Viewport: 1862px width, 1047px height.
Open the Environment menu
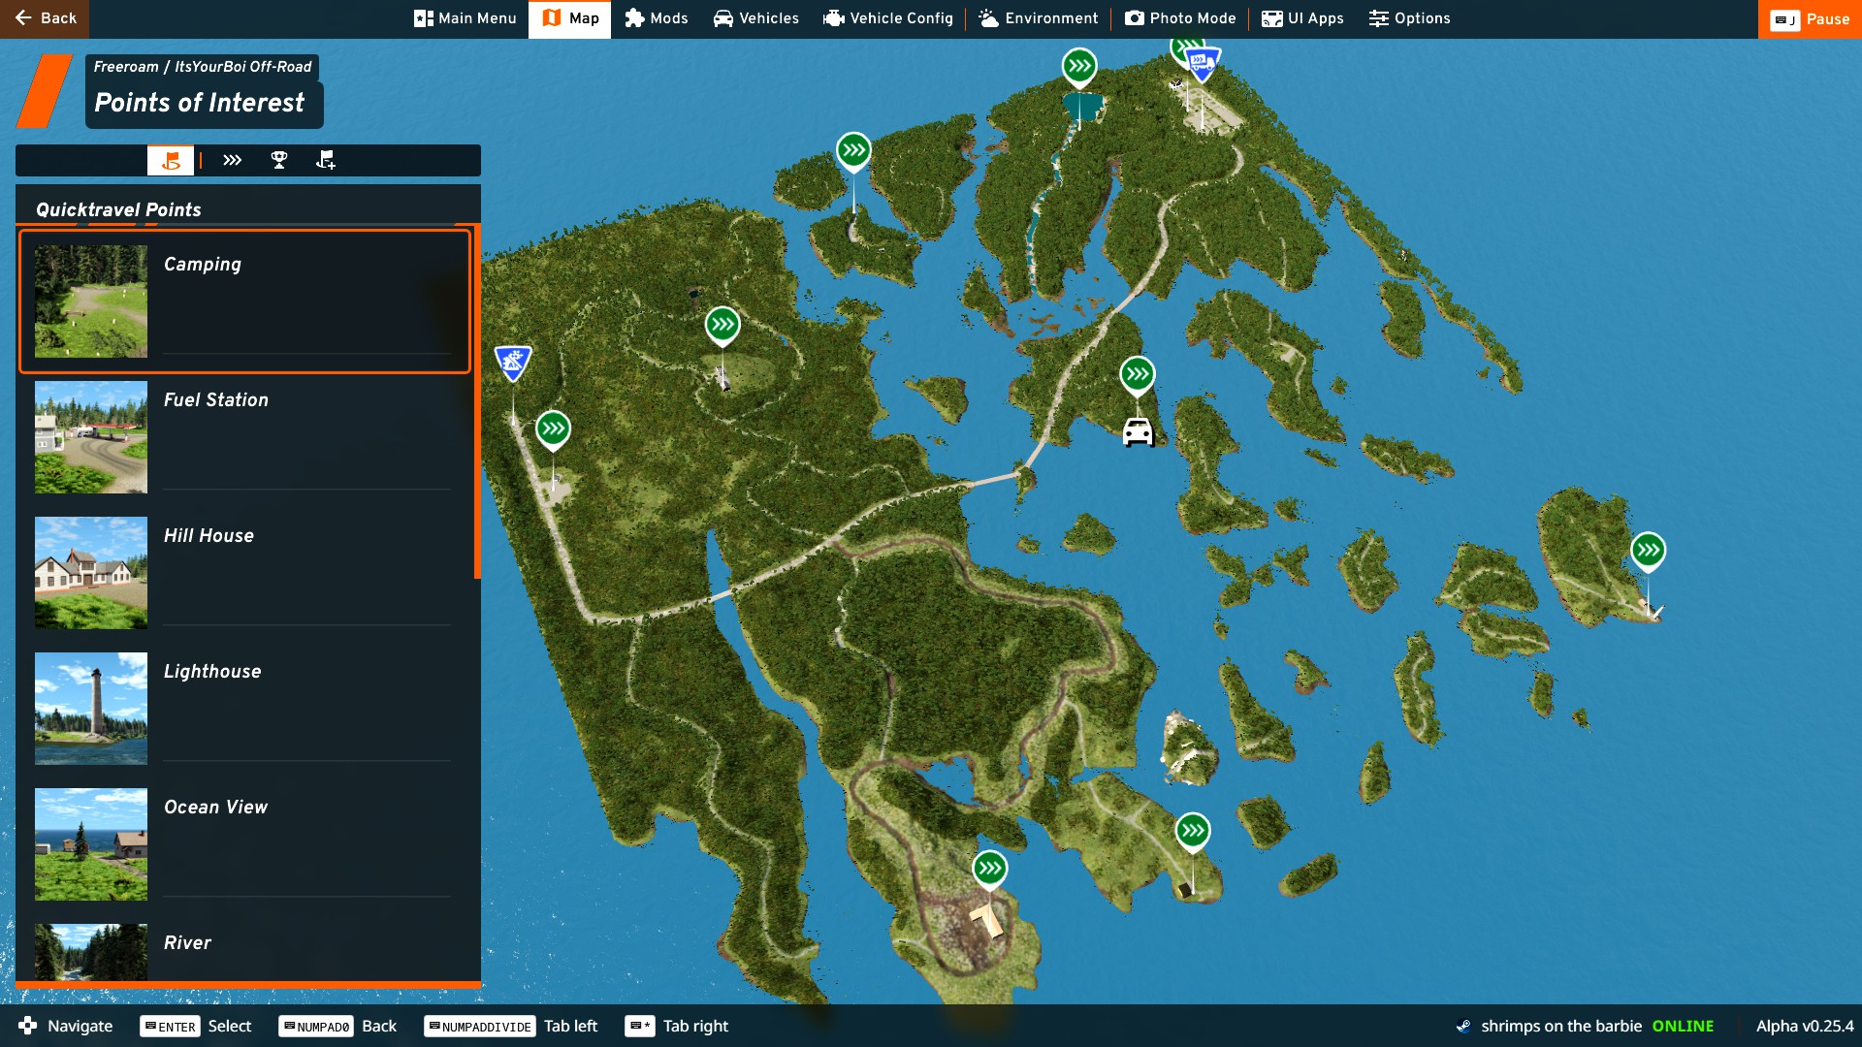[x=1039, y=18]
